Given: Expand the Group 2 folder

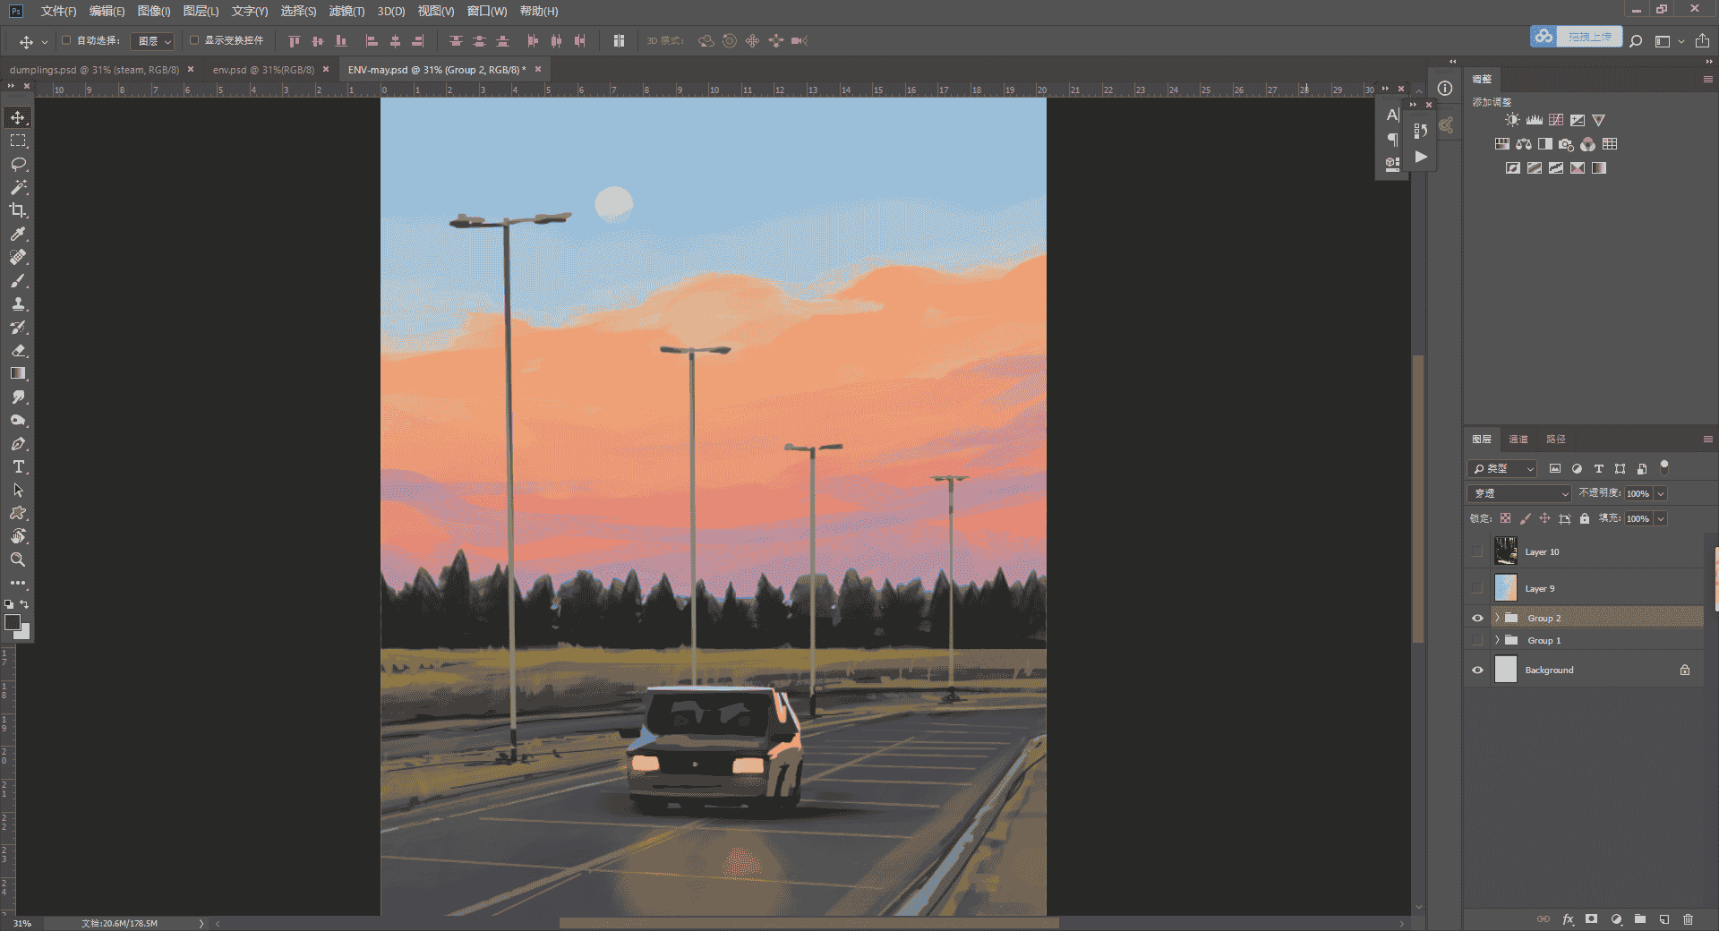Looking at the screenshot, I should click(x=1497, y=618).
